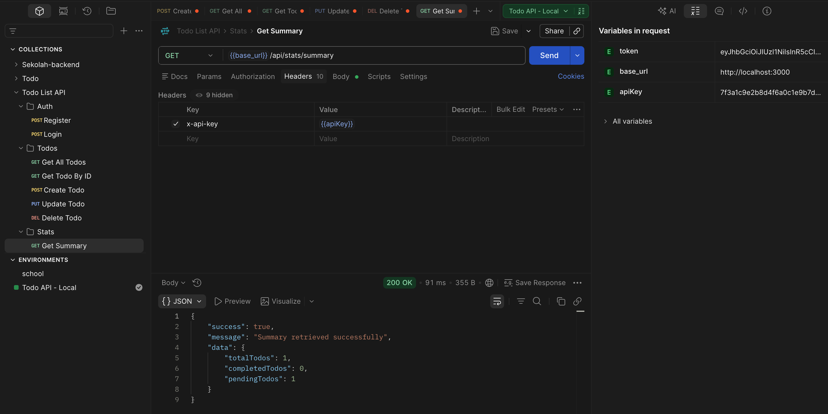This screenshot has width=828, height=414.
Task: Open the sidebar more options ellipsis
Action: [139, 31]
